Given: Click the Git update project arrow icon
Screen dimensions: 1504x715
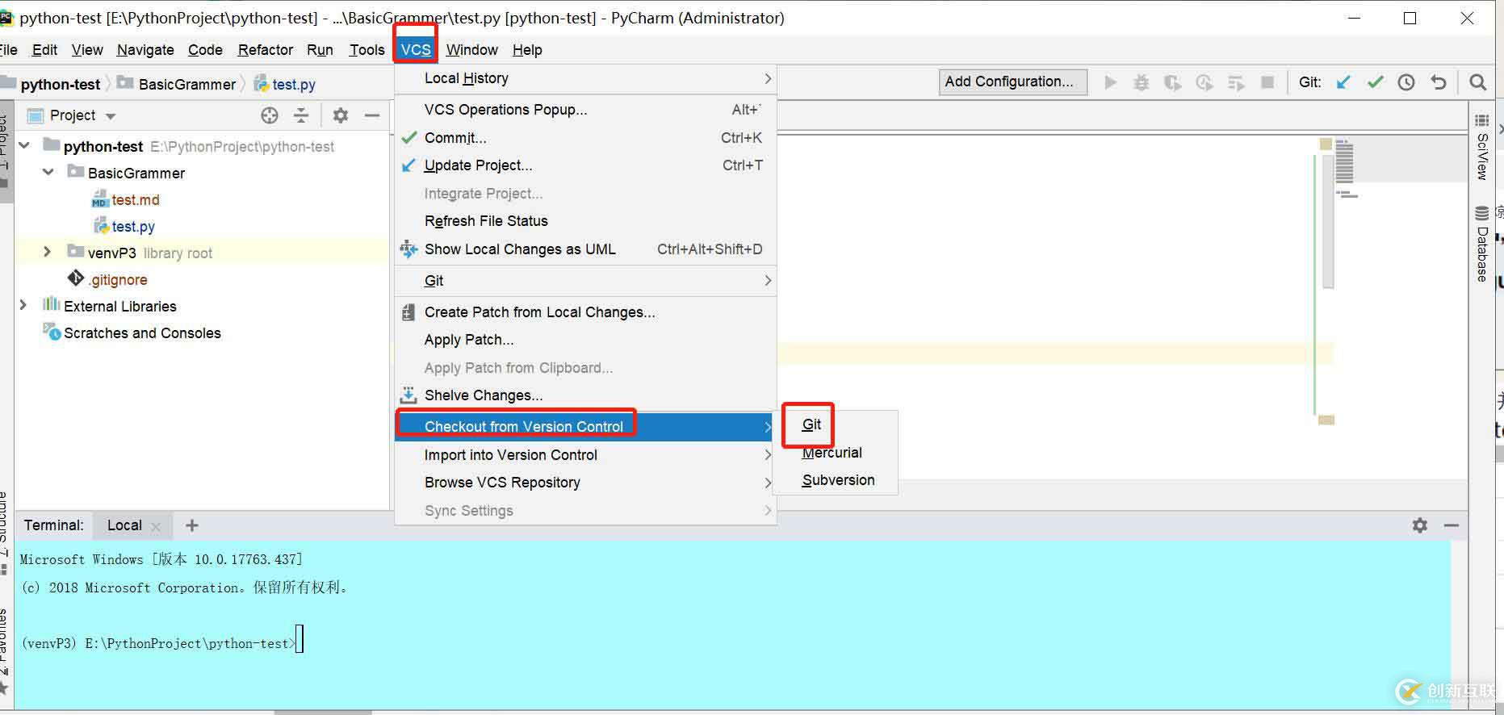Looking at the screenshot, I should (1343, 82).
